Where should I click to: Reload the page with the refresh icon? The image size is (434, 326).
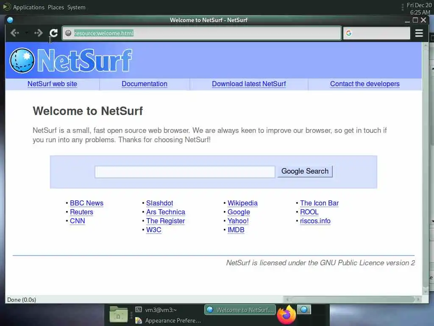tap(53, 33)
